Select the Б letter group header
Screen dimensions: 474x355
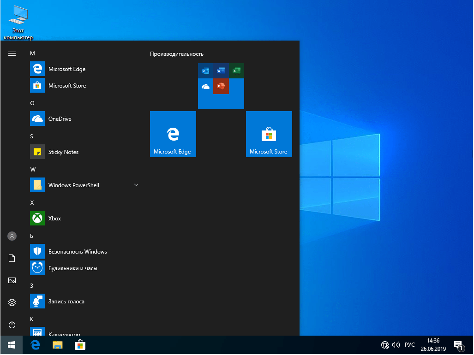pos(32,235)
